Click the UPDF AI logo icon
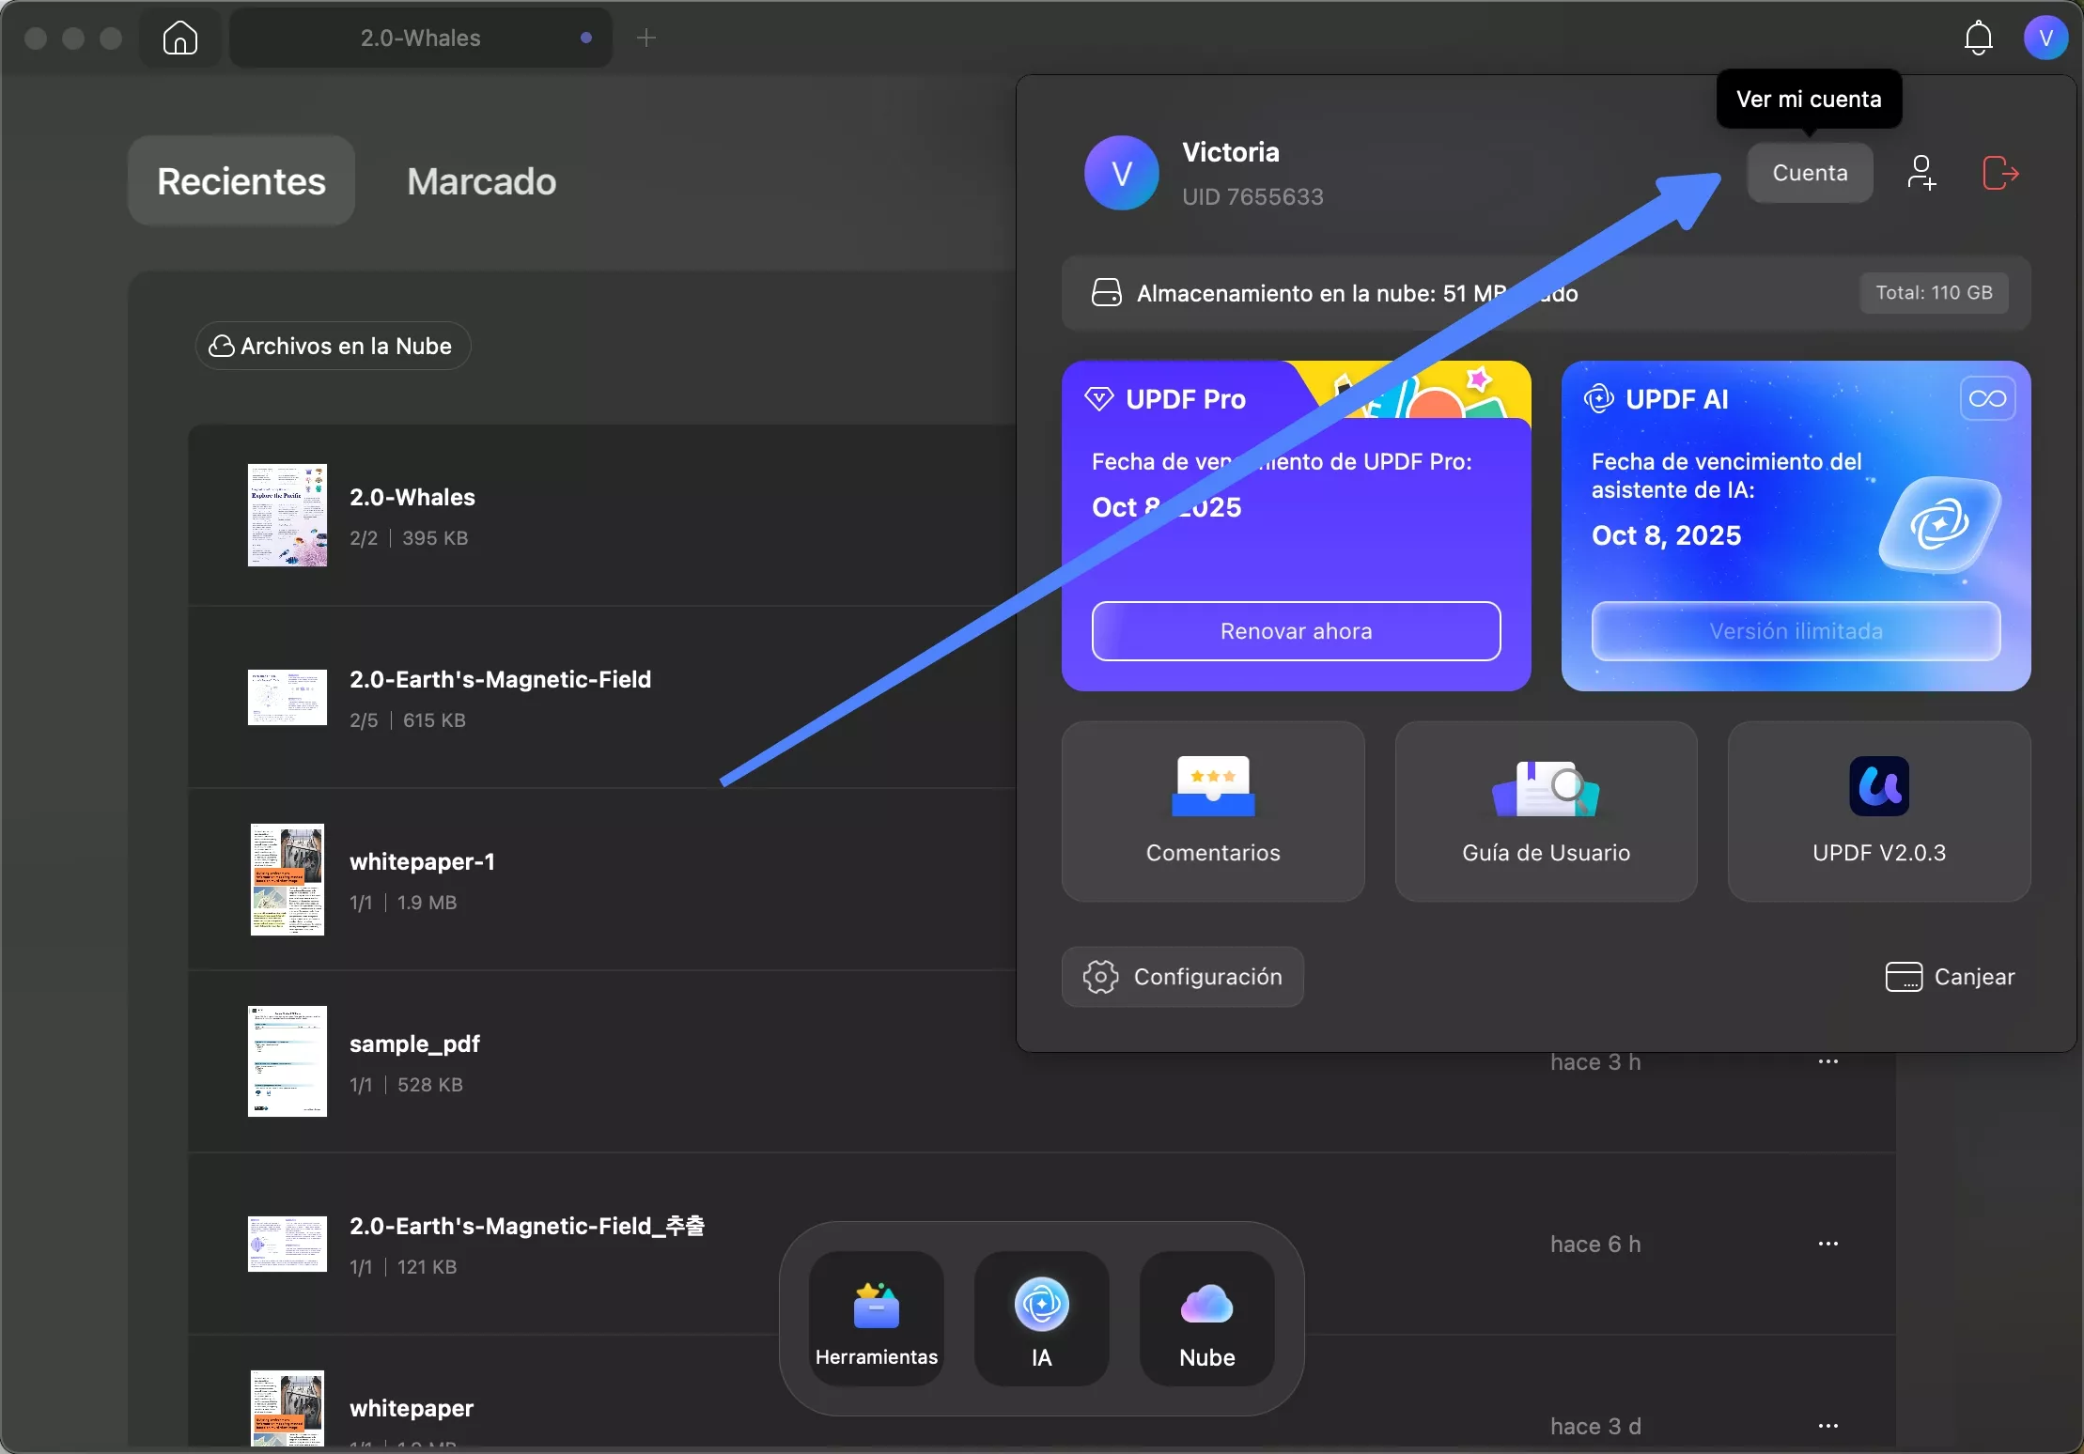Viewport: 2084px width, 1454px height. click(x=1598, y=399)
